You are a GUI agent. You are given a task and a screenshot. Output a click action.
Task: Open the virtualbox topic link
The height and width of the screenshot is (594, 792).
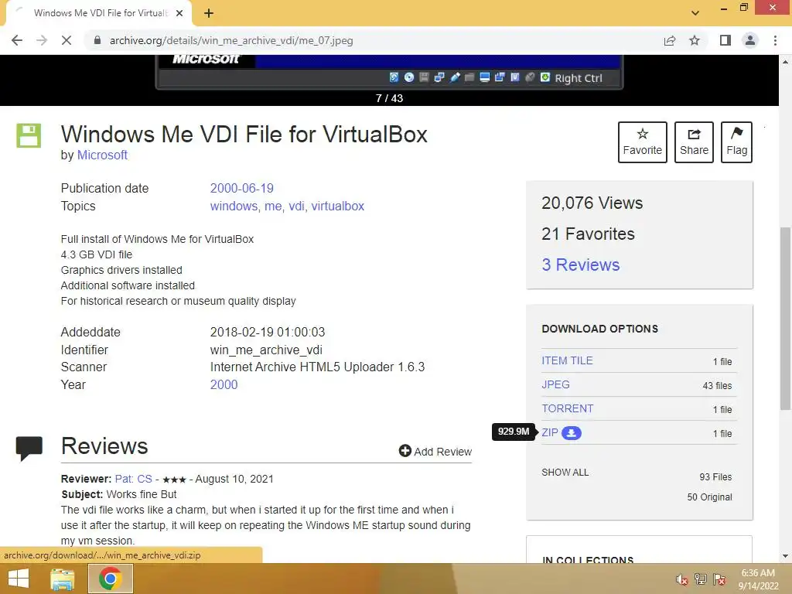coord(337,206)
